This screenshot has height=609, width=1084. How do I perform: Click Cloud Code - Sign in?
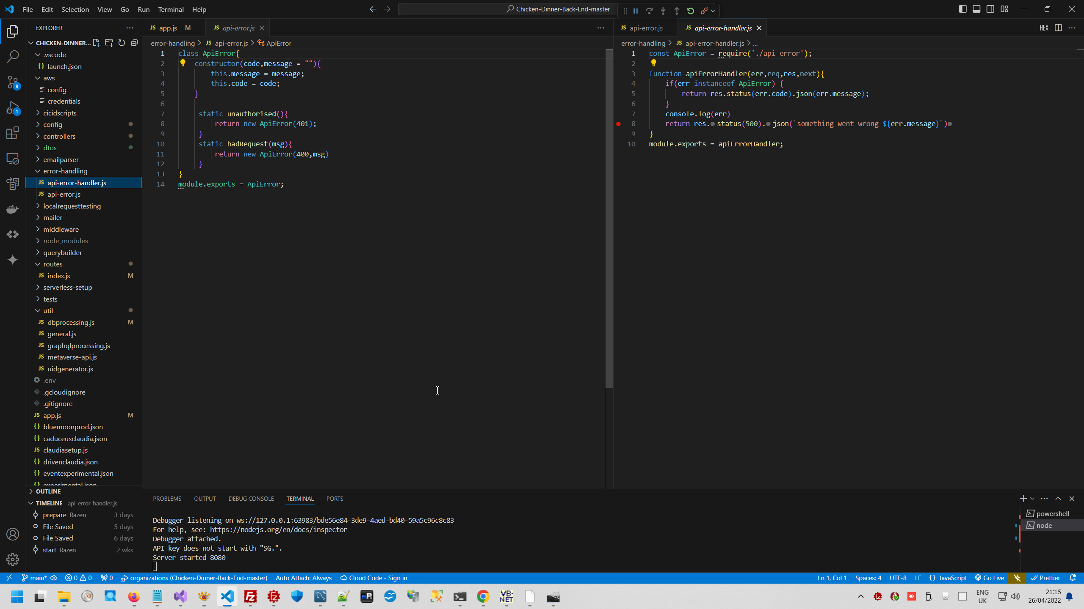coord(374,578)
